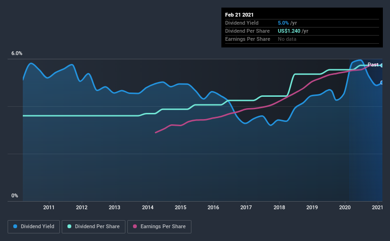Toggle the Dividend Yield legend button
The width and height of the screenshot is (390, 241).
pos(34,227)
